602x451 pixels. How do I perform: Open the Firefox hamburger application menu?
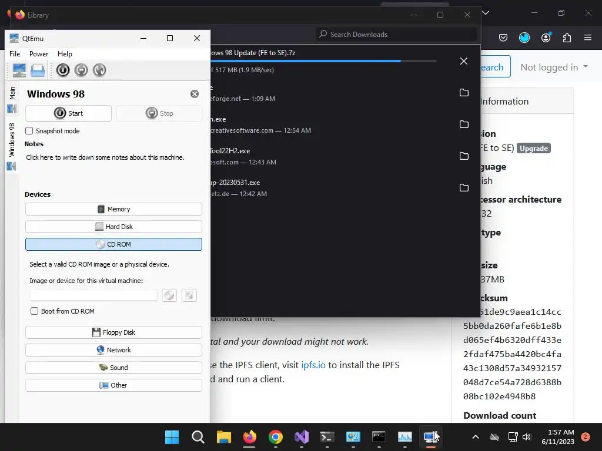[x=588, y=38]
